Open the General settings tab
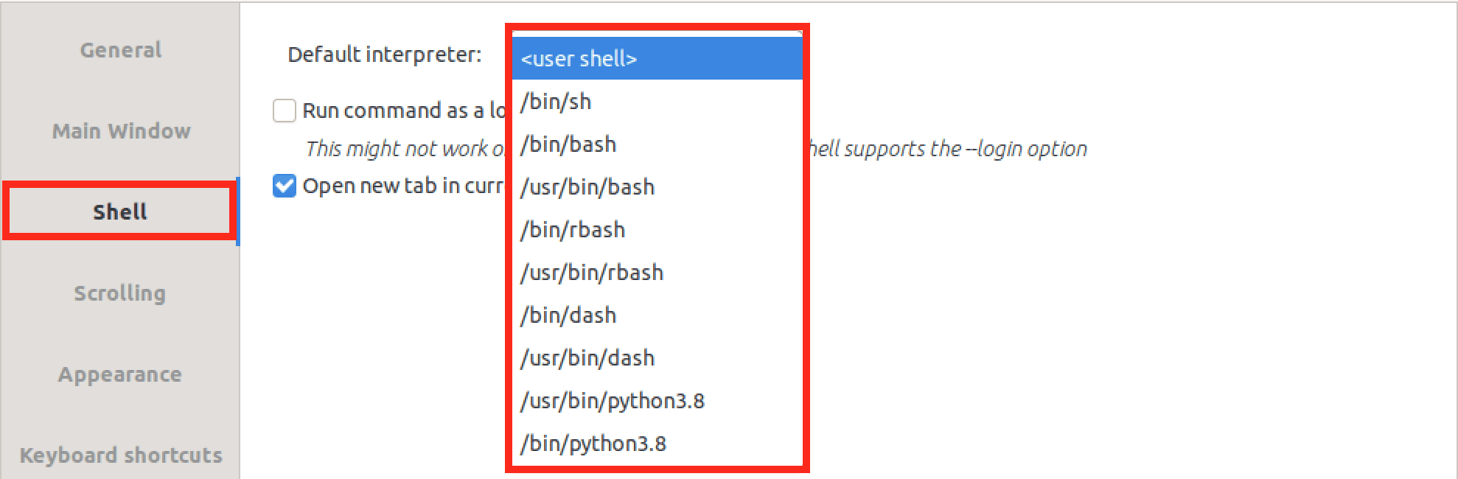Screen dimensions: 1458x479 pyautogui.click(x=120, y=50)
